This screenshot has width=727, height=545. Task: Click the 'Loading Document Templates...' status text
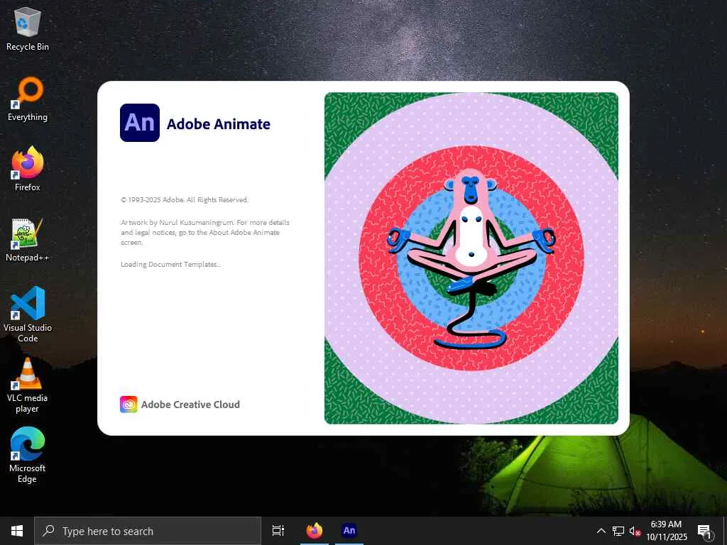click(170, 264)
